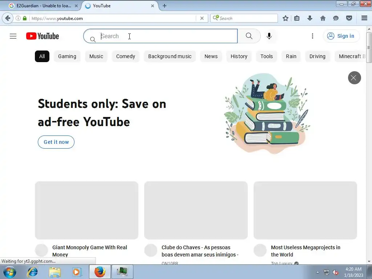Open Clube do Chaves video thumbnail
The width and height of the screenshot is (372, 279).
196,210
